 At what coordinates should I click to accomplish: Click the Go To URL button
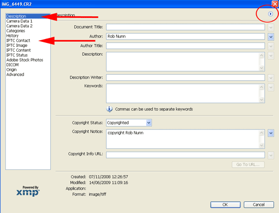[248, 164]
